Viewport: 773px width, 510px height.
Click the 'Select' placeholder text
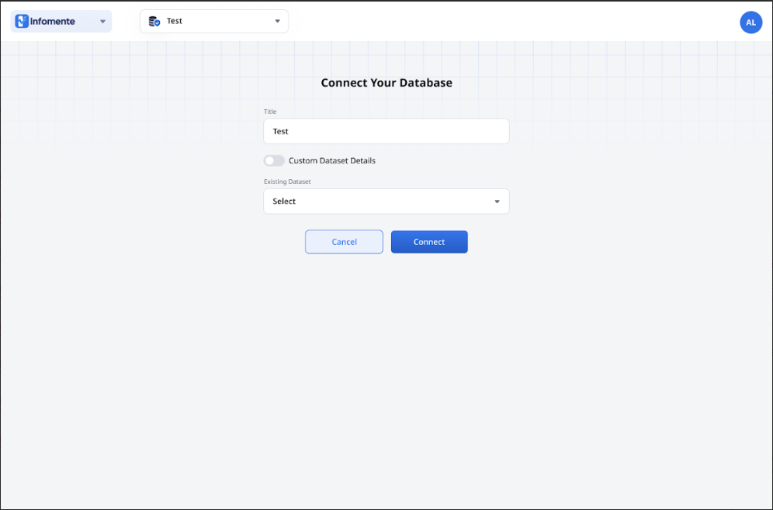284,202
